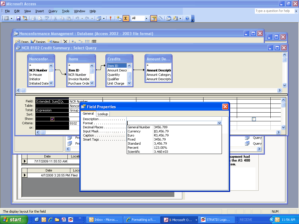Choose Currency format from the list
The height and width of the screenshot is (224, 299).
(174, 131)
